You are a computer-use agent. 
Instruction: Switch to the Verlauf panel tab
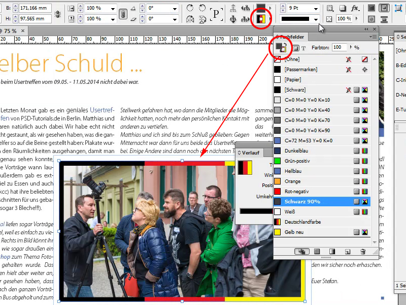click(x=250, y=152)
